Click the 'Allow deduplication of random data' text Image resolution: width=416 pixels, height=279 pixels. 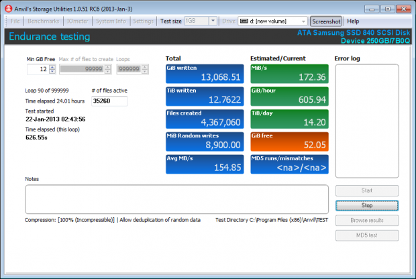pos(160,220)
